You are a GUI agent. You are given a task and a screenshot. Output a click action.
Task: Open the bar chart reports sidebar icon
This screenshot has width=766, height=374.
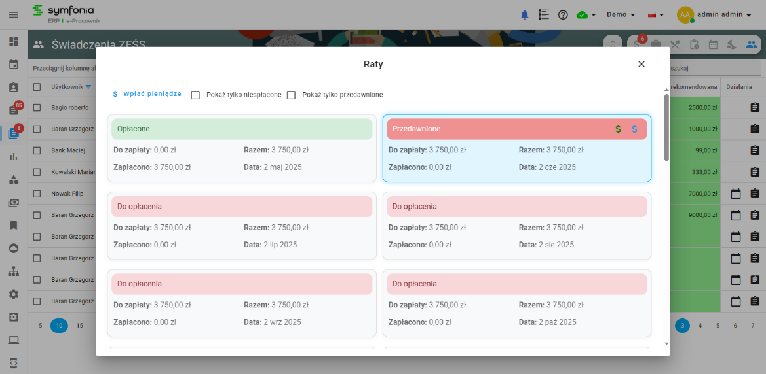click(x=14, y=156)
